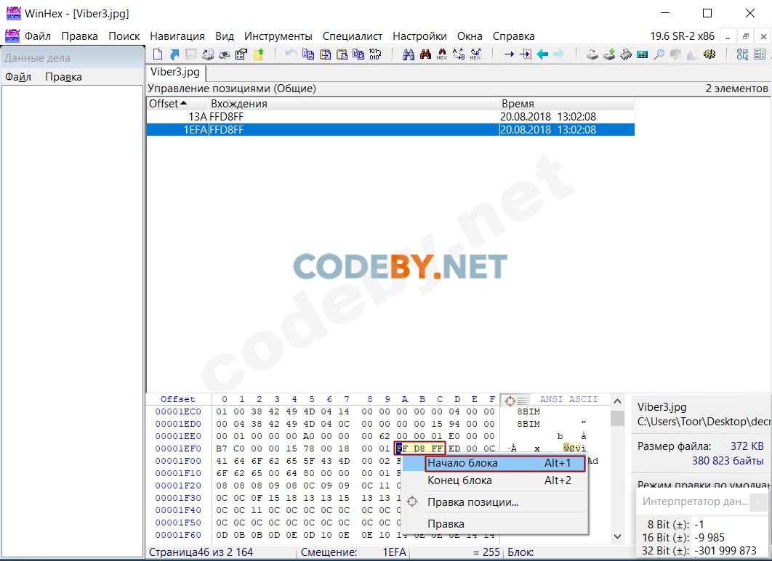The height and width of the screenshot is (561, 772).
Task: Open the Поиск menu
Action: [124, 36]
